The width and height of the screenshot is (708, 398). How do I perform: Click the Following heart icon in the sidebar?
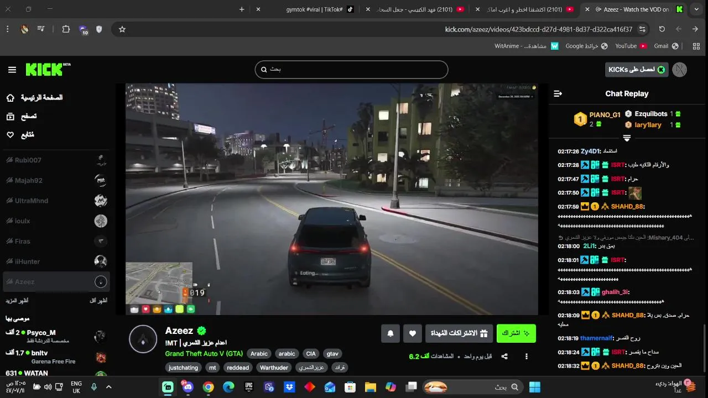(x=11, y=135)
